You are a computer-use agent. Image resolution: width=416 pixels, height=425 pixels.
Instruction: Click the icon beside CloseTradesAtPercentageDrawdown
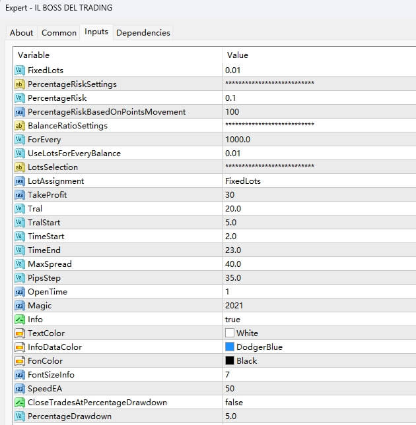pyautogui.click(x=19, y=403)
